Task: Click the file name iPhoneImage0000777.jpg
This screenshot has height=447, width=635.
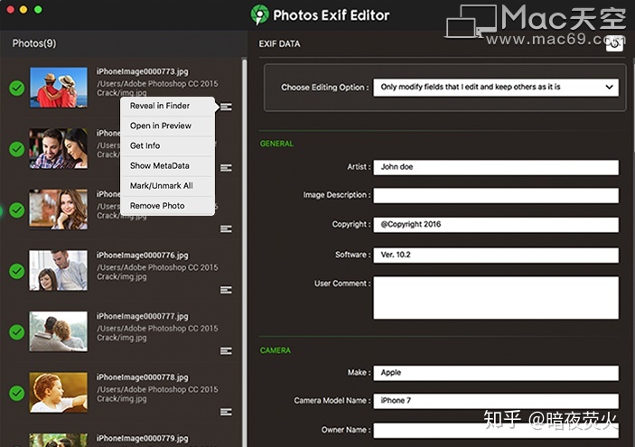Action: [142, 316]
